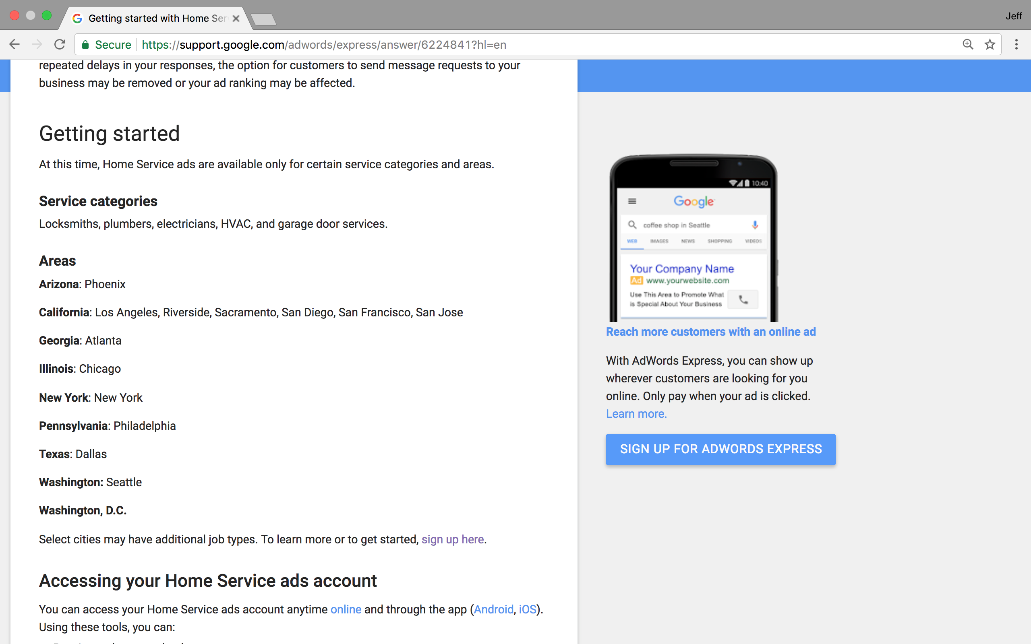The image size is (1031, 644).
Task: Open the Android app link
Action: tap(493, 609)
